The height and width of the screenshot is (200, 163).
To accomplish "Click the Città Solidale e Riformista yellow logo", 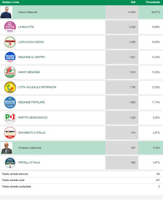I will click(10, 87).
